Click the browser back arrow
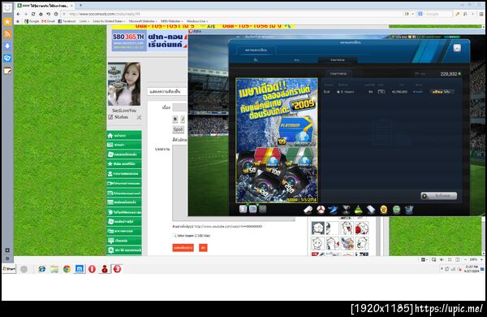The image size is (487, 317). [18, 14]
